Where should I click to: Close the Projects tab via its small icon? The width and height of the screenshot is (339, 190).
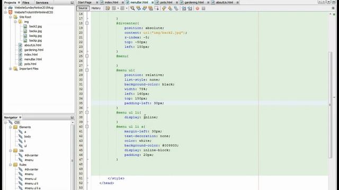coord(19,3)
